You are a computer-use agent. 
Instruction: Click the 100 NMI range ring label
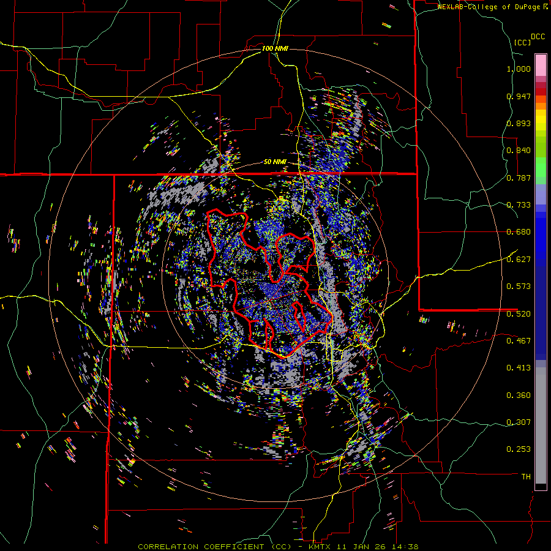(x=275, y=48)
